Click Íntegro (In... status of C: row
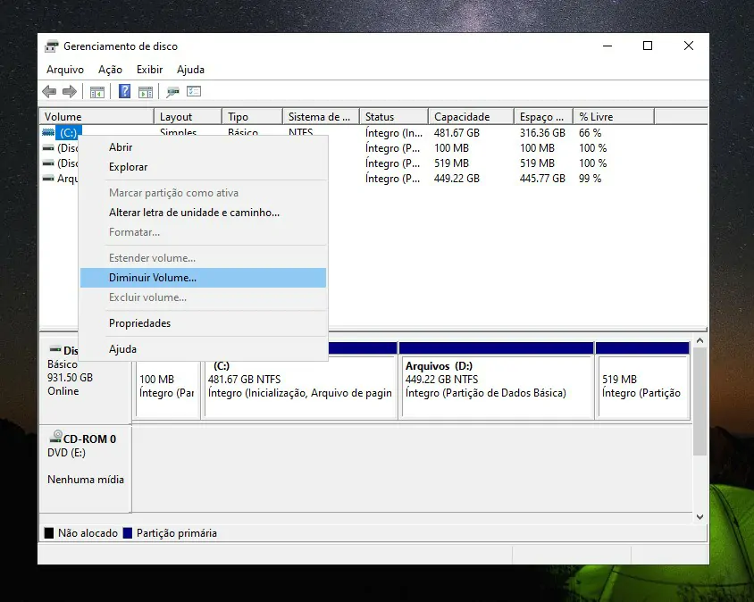The width and height of the screenshot is (754, 602). [393, 133]
